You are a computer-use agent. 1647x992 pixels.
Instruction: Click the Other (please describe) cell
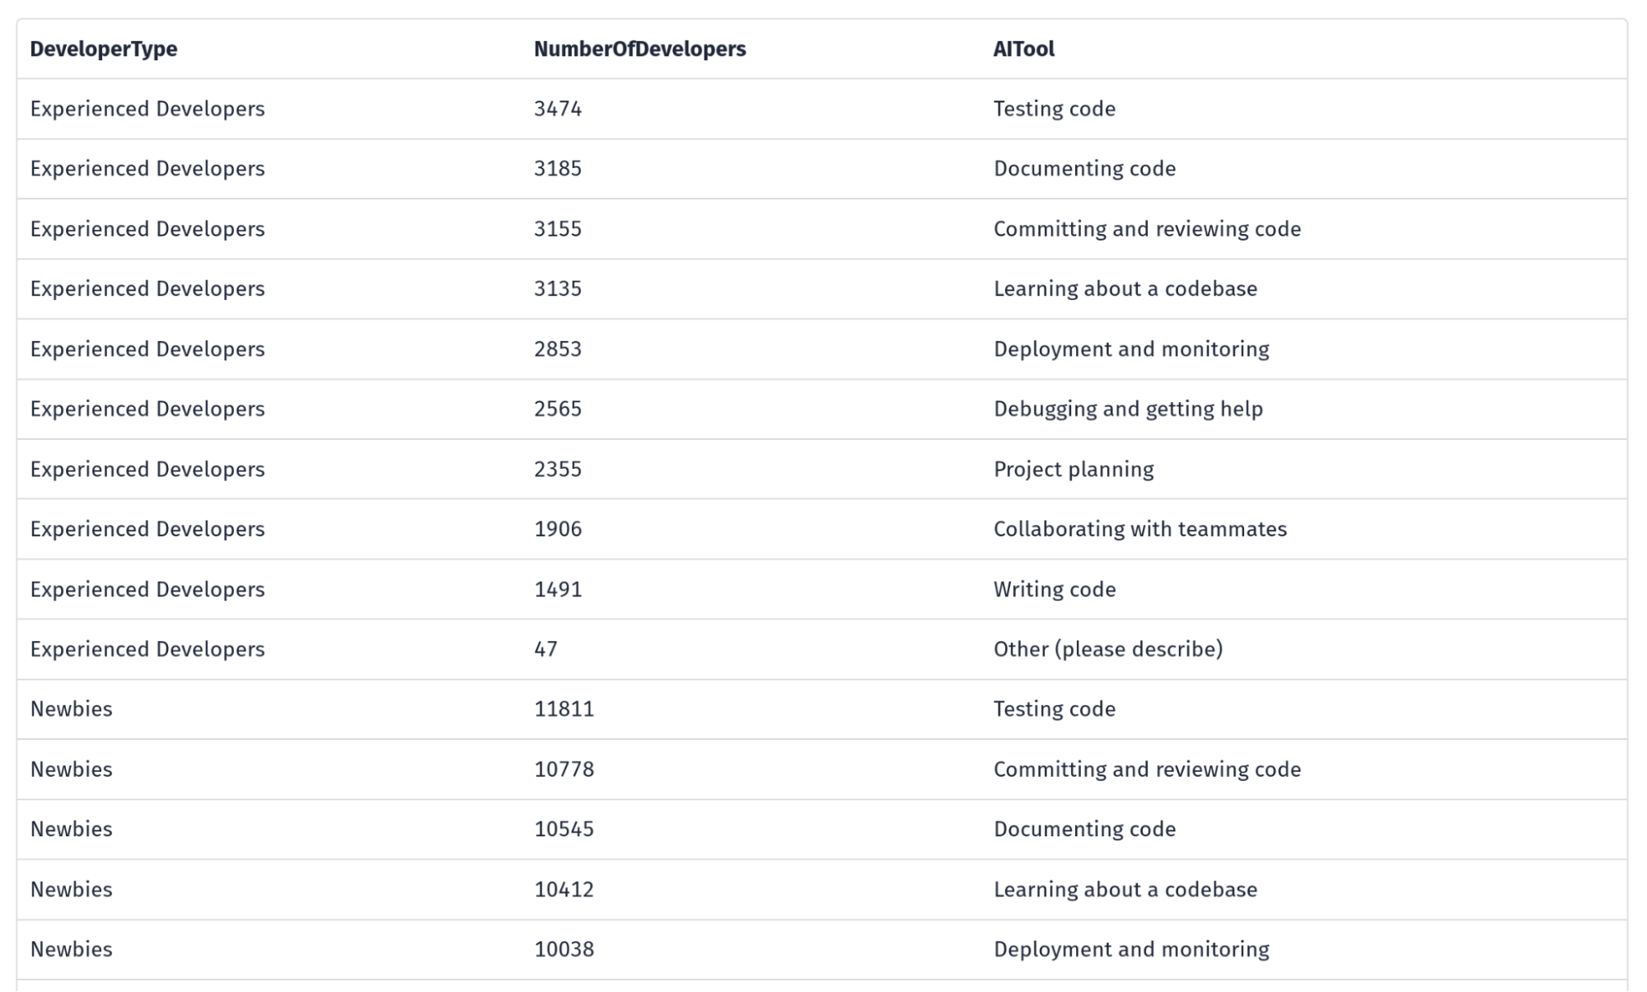(1108, 649)
